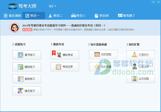Screen dimensions: 161x112
Task: Select the 科目一 tab
Action: pos(34,16)
